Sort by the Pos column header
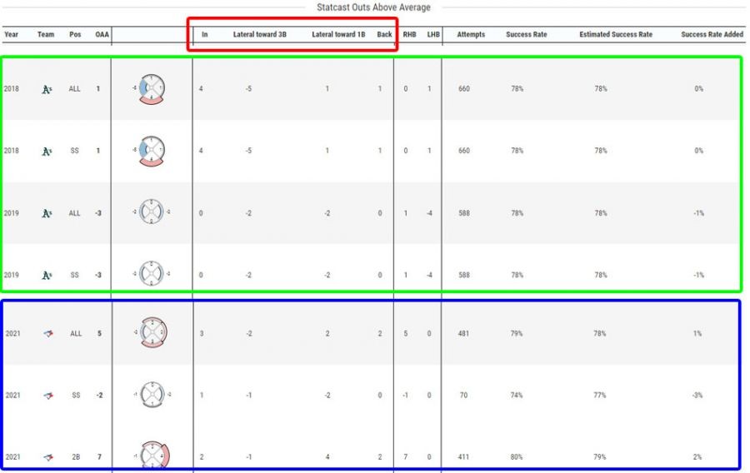The width and height of the screenshot is (750, 473). tap(75, 34)
